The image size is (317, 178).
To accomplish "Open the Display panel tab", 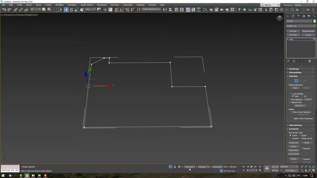I will pos(309,16).
